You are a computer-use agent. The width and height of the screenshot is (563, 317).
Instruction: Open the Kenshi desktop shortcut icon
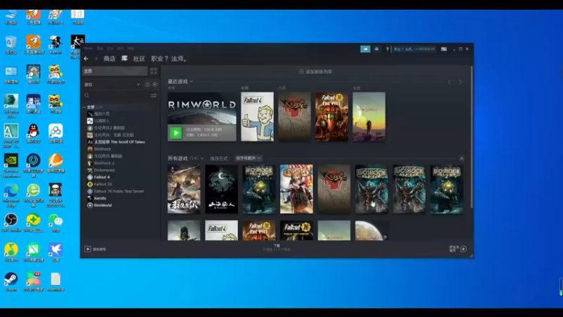[56, 44]
